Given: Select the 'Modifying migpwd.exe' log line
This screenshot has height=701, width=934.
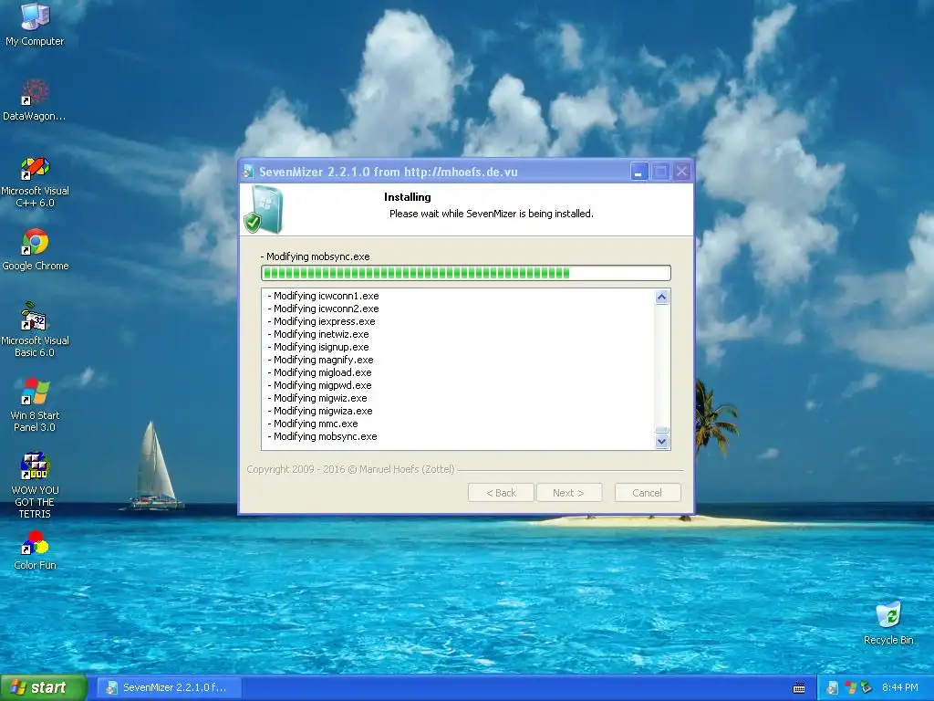Looking at the screenshot, I should (320, 386).
